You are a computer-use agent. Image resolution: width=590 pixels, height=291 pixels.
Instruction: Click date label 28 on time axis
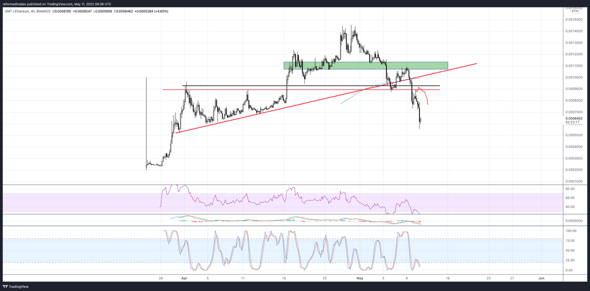pyautogui.click(x=161, y=278)
